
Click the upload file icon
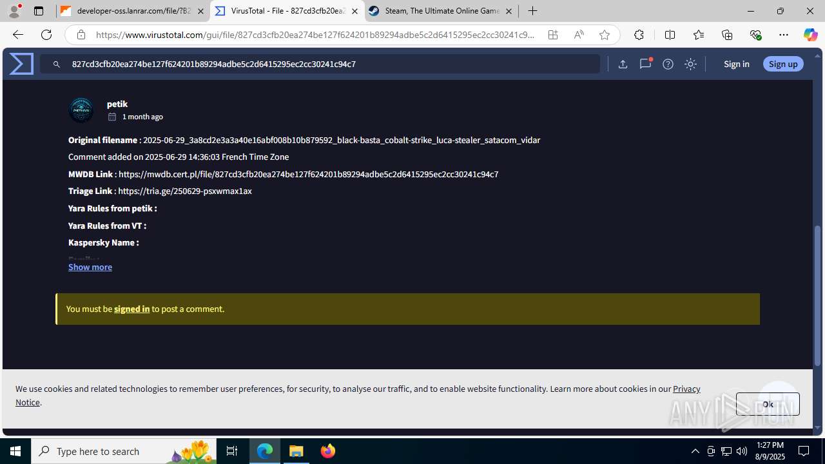coord(623,64)
